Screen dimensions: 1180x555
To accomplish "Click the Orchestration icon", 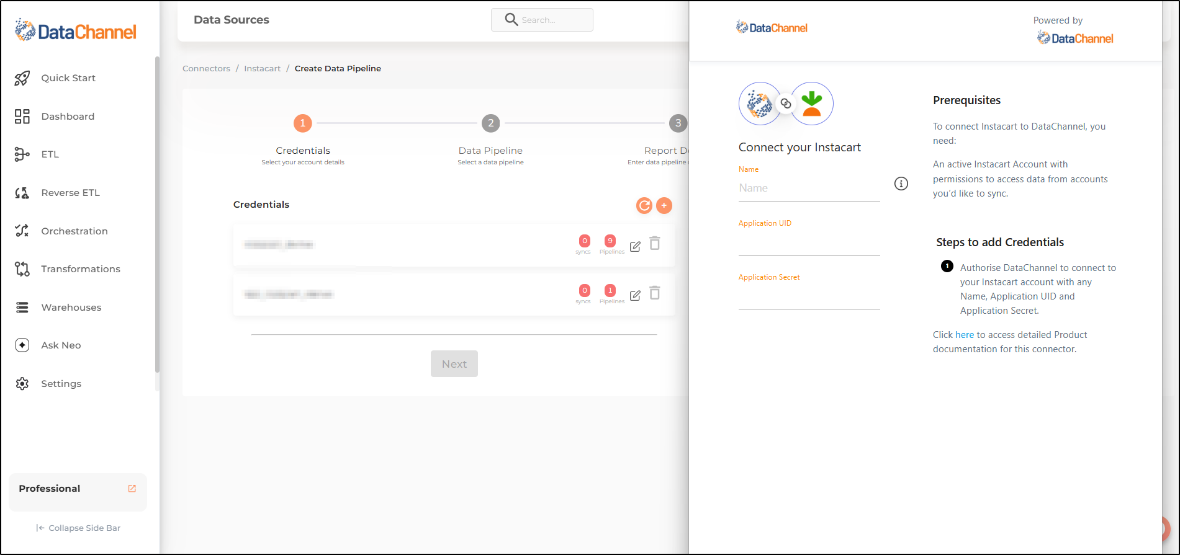I will coord(22,231).
